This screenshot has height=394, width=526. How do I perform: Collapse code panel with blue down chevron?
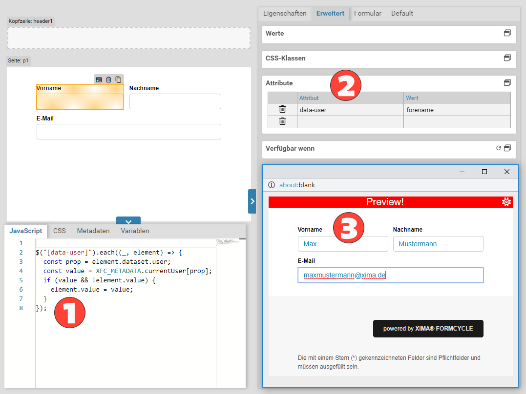pyautogui.click(x=128, y=220)
